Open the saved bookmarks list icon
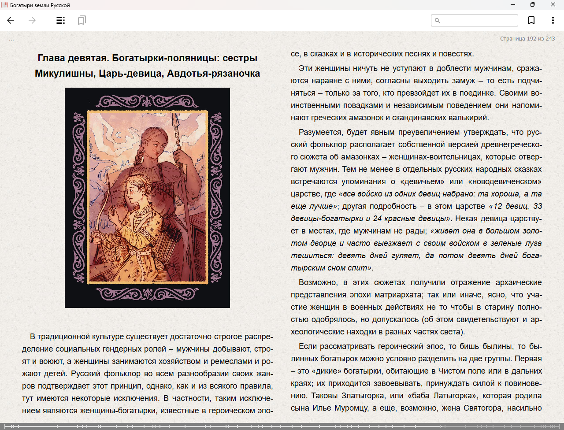 (x=82, y=20)
